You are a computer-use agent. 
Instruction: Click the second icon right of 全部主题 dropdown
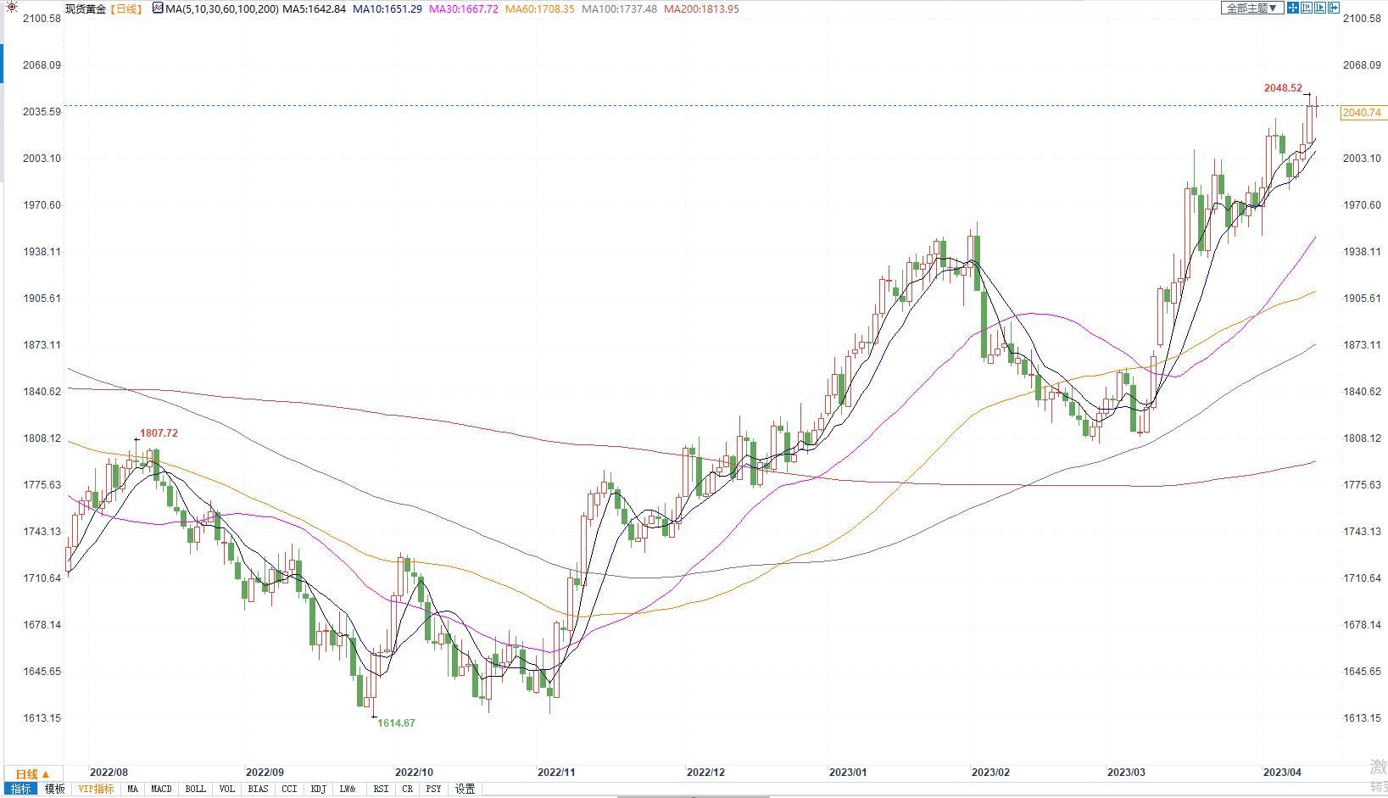click(1307, 8)
